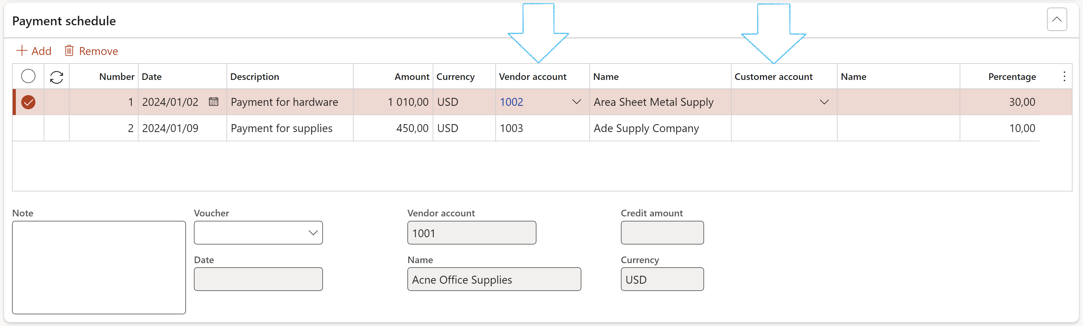
Task: Click the Vendor account field showing 1001
Action: [472, 233]
